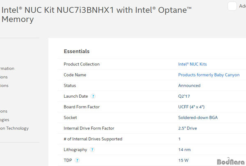Click the Code Name row label
The image size is (246, 166).
(75, 75)
